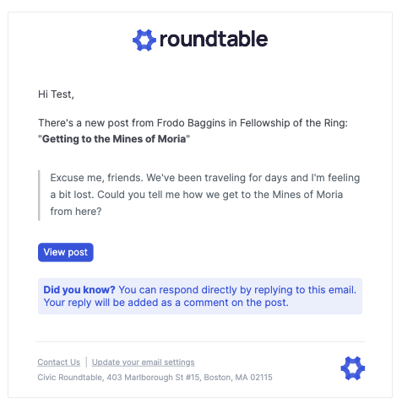The image size is (402, 408).
Task: Open the post with View post button
Action: point(66,252)
